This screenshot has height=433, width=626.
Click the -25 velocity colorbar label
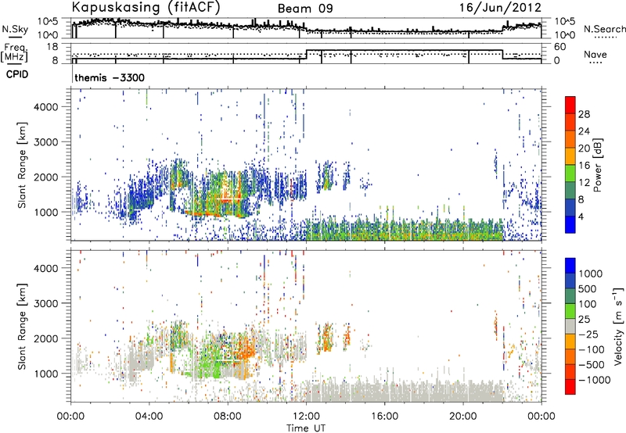pyautogui.click(x=588, y=334)
